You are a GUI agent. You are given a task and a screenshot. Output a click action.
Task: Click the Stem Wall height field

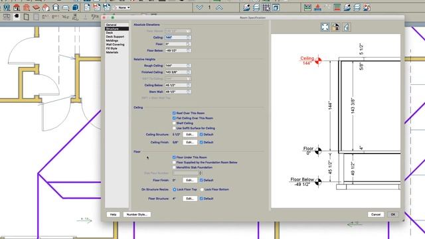point(178,92)
